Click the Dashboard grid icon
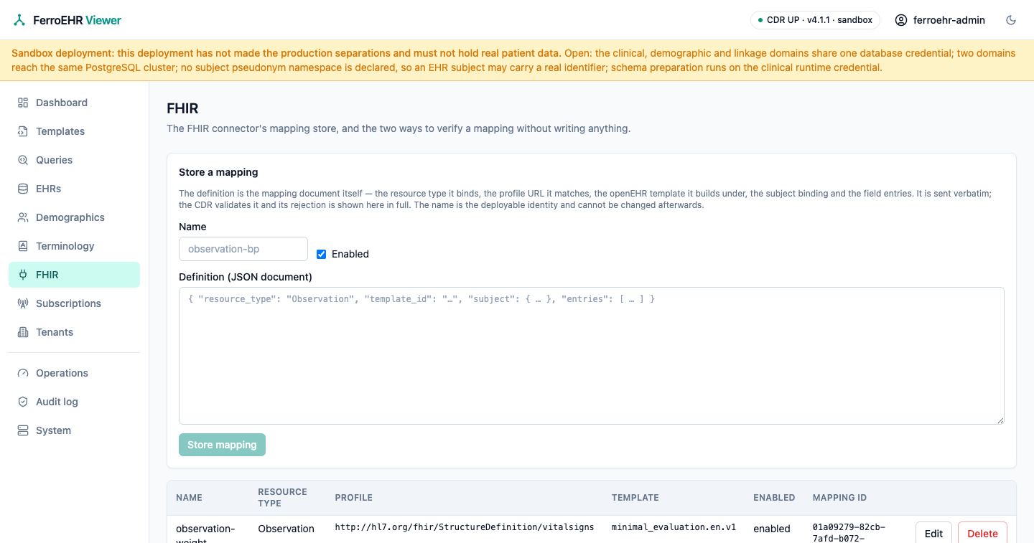This screenshot has width=1034, height=543. pos(23,103)
